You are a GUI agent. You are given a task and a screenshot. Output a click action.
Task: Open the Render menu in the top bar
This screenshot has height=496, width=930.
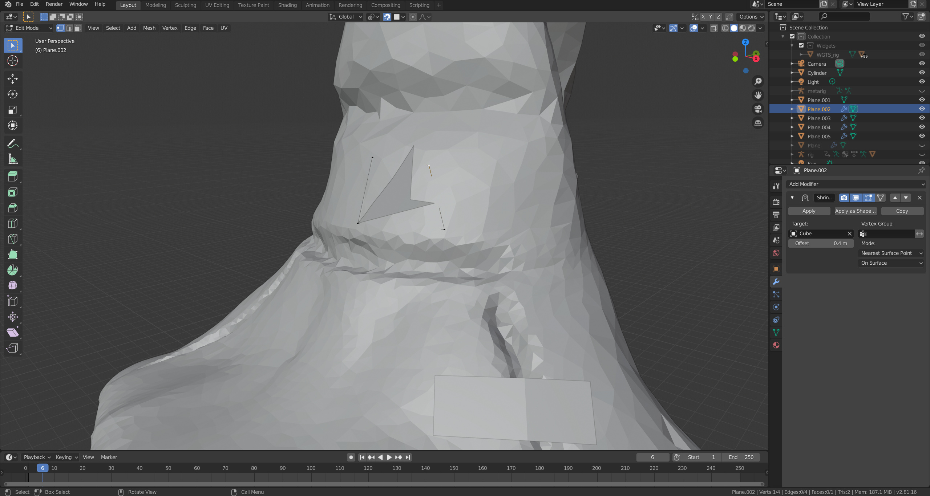point(54,4)
